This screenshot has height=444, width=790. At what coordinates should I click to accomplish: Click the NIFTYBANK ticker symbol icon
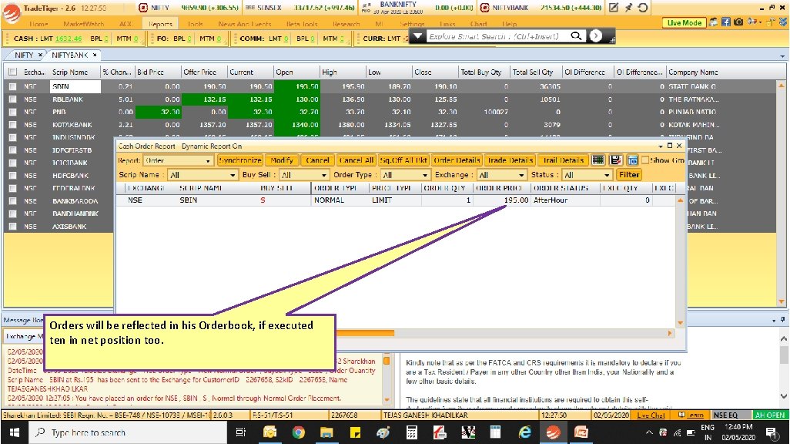[x=484, y=8]
